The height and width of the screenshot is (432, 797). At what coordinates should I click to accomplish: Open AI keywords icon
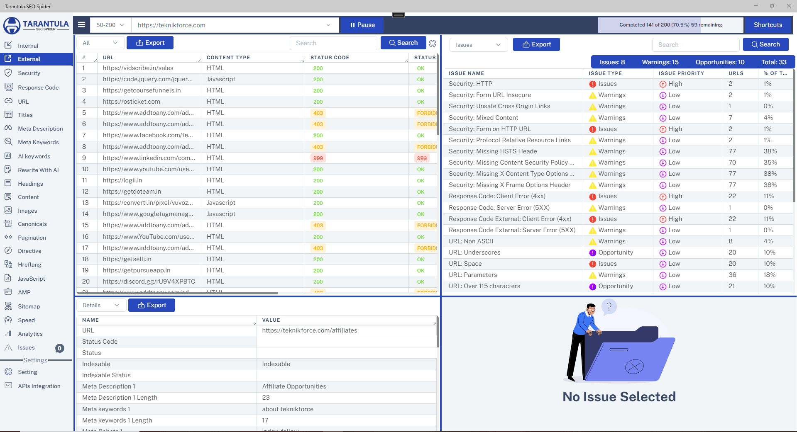click(x=8, y=156)
